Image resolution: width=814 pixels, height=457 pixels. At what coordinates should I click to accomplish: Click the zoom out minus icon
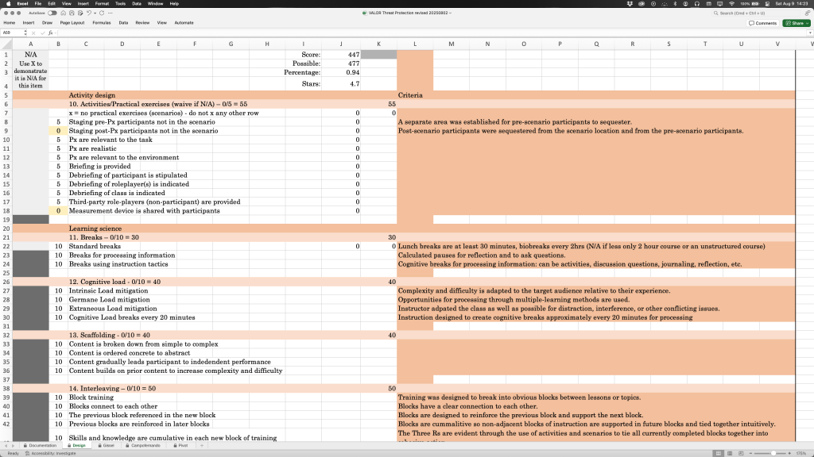751,453
